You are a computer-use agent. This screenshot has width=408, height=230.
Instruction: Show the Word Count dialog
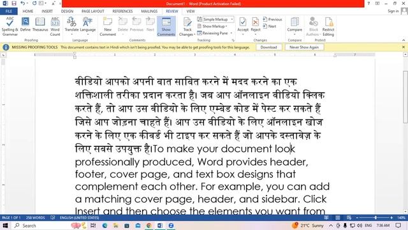55,26
